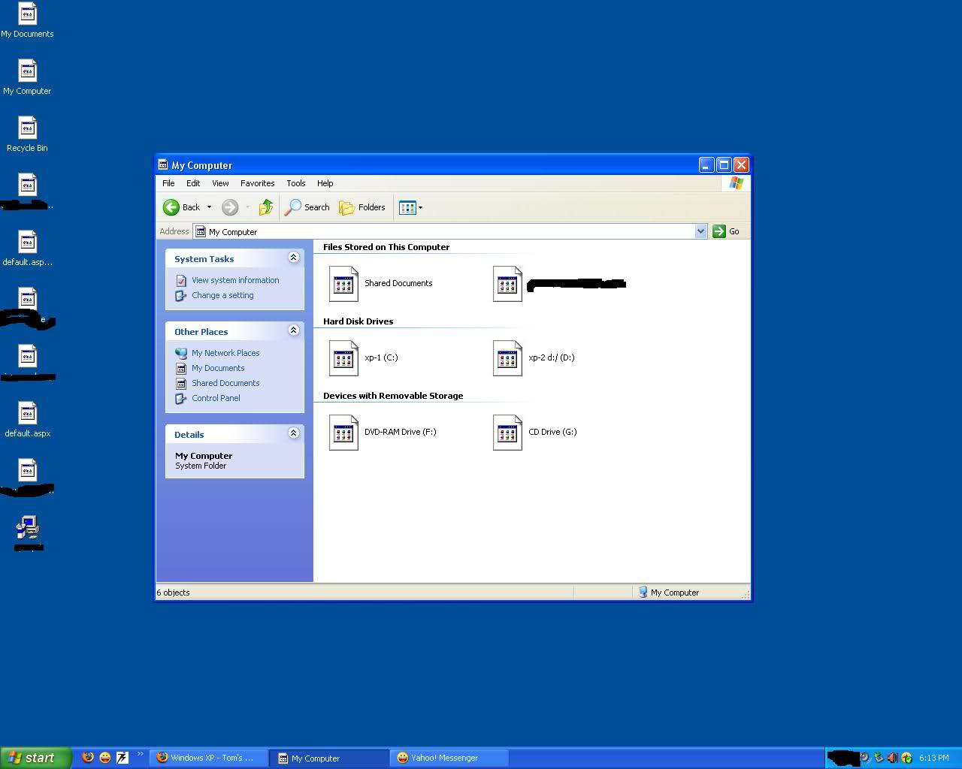Image resolution: width=962 pixels, height=769 pixels.
Task: Toggle the Folders pane button
Action: coord(362,207)
